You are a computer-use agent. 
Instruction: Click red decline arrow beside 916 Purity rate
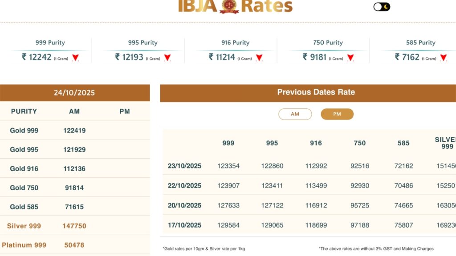[259, 58]
